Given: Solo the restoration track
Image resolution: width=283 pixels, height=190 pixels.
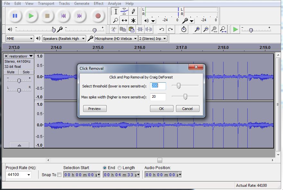Looking at the screenshot, I should pos(26,72).
